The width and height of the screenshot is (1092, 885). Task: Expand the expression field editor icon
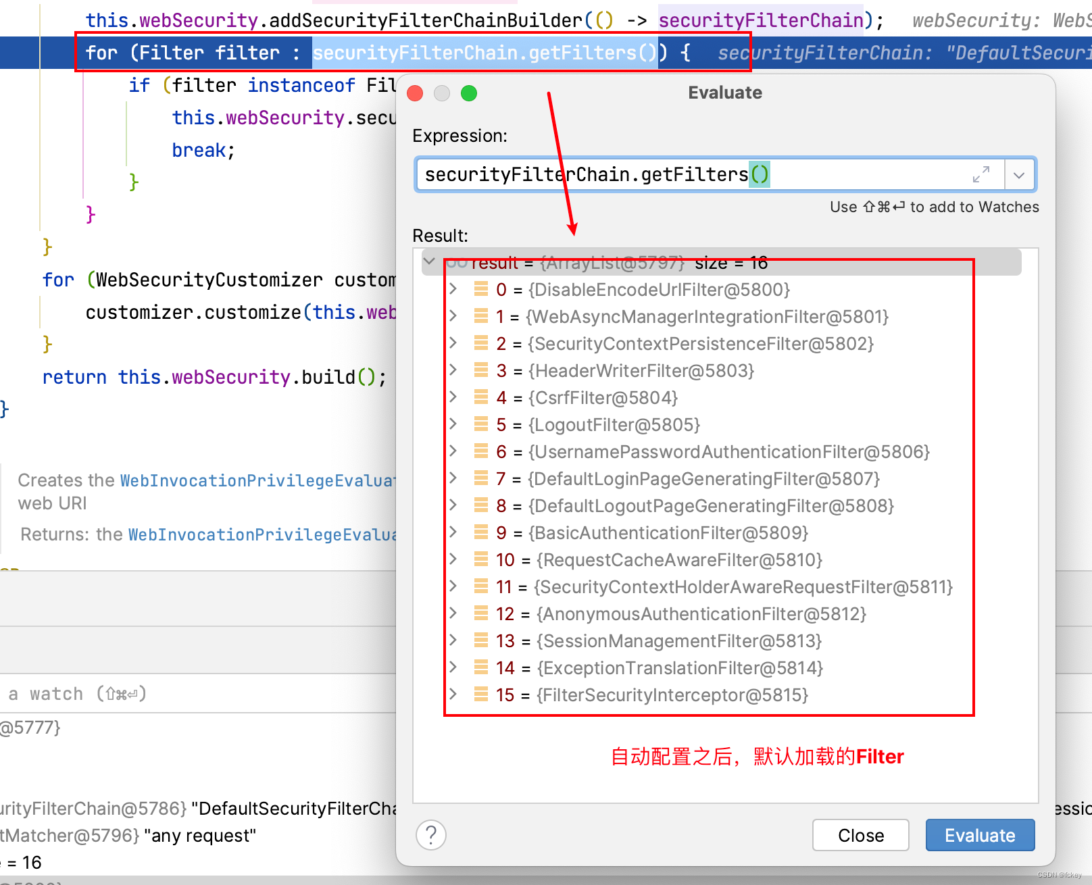(981, 174)
